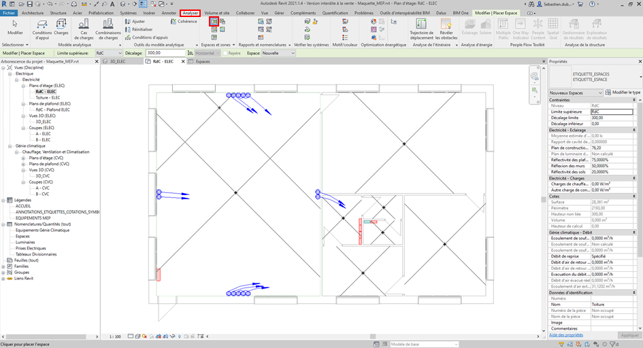Select Toiture - ELEC in project browser
This screenshot has height=348, width=643.
click(48, 97)
